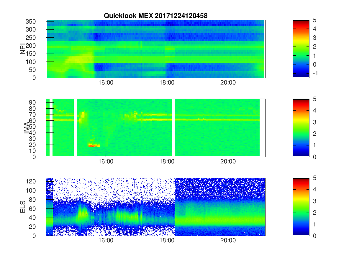Click inside the NPI spectrogram plot
Image resolution: width=354 pixels, height=265 pixels.
click(x=156, y=49)
